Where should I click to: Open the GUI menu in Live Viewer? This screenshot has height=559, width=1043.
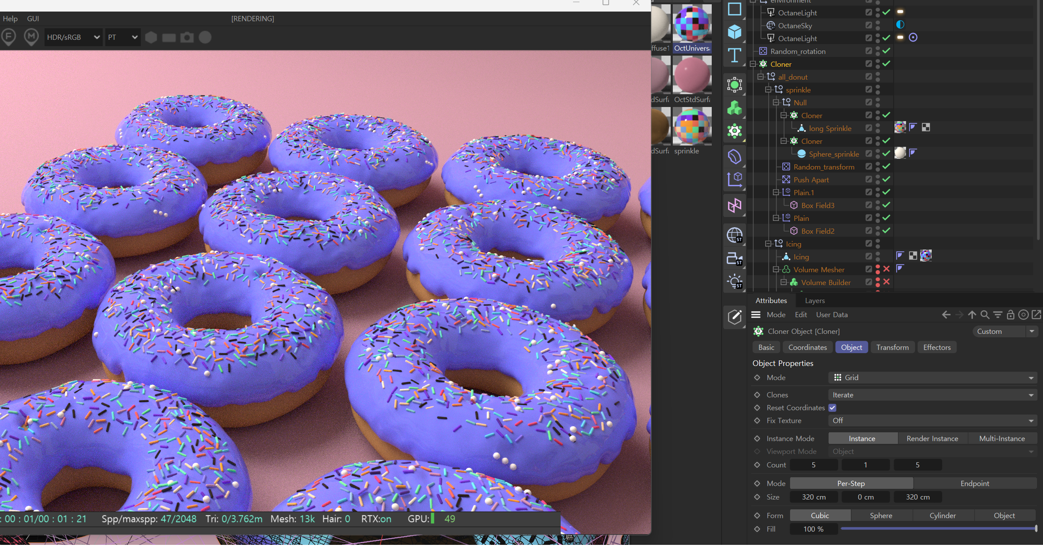[33, 19]
